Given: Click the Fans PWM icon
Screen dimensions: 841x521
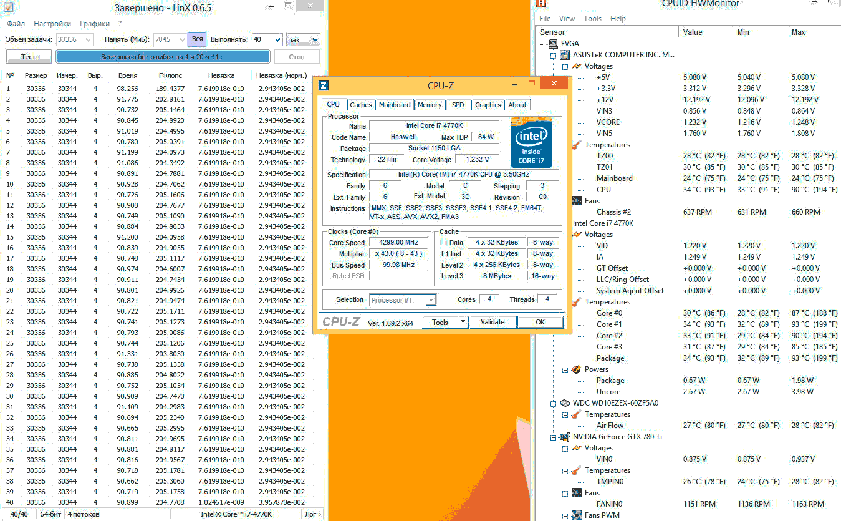Looking at the screenshot, I should 577,515.
